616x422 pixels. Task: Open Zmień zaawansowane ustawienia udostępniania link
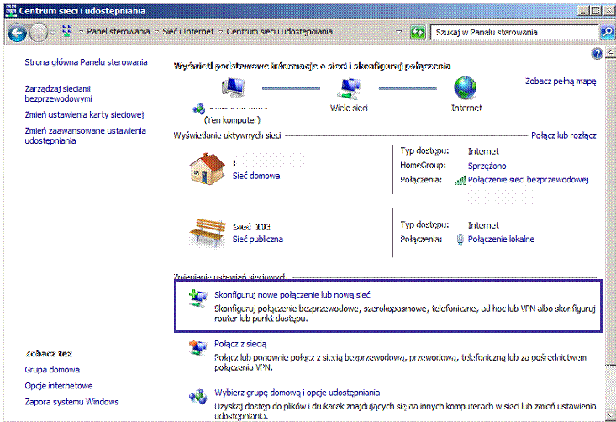(85, 135)
